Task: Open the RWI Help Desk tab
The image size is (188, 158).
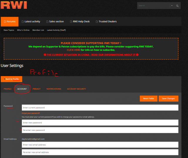Action: [80, 21]
